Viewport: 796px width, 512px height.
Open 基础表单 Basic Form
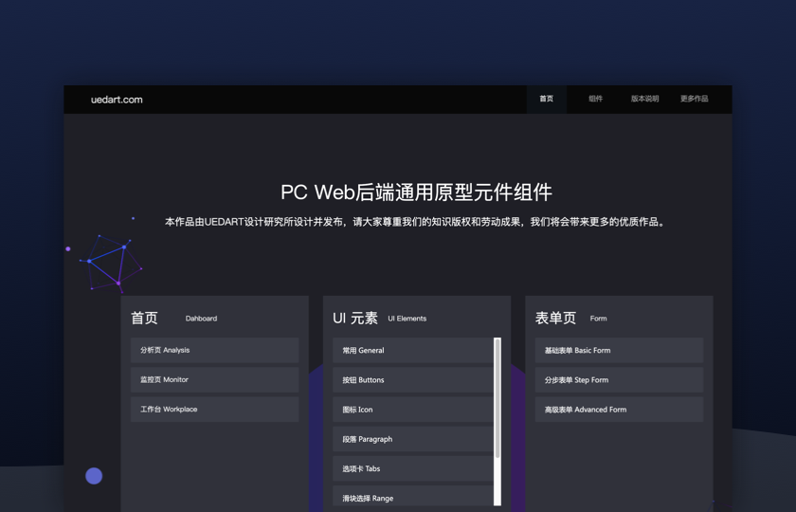[618, 350]
